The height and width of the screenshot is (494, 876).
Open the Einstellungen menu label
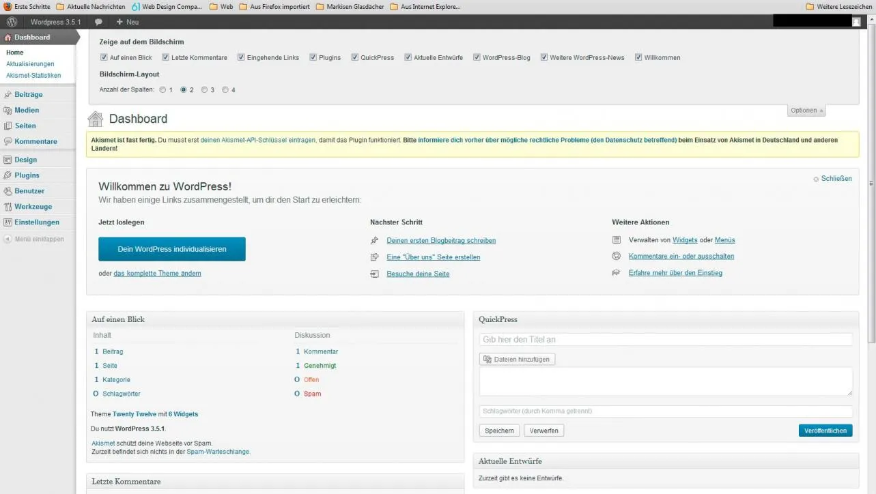[37, 222]
